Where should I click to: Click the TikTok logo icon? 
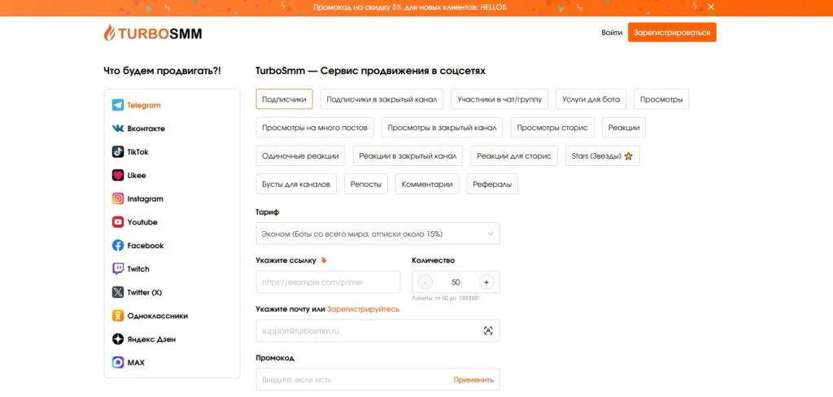[118, 152]
